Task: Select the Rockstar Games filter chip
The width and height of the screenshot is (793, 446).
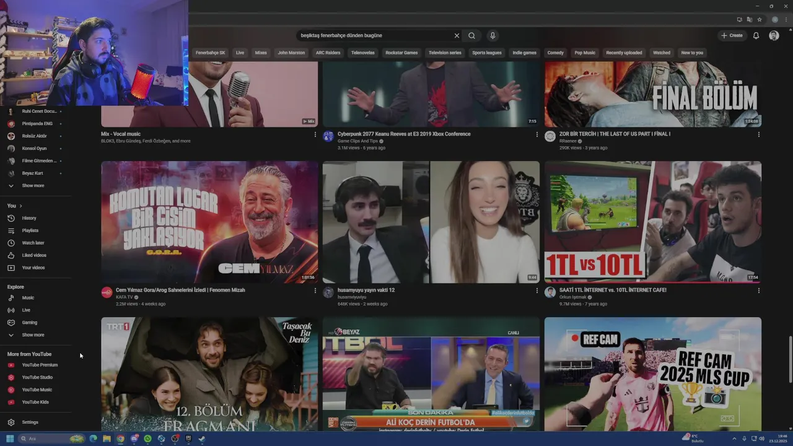Action: [x=401, y=53]
